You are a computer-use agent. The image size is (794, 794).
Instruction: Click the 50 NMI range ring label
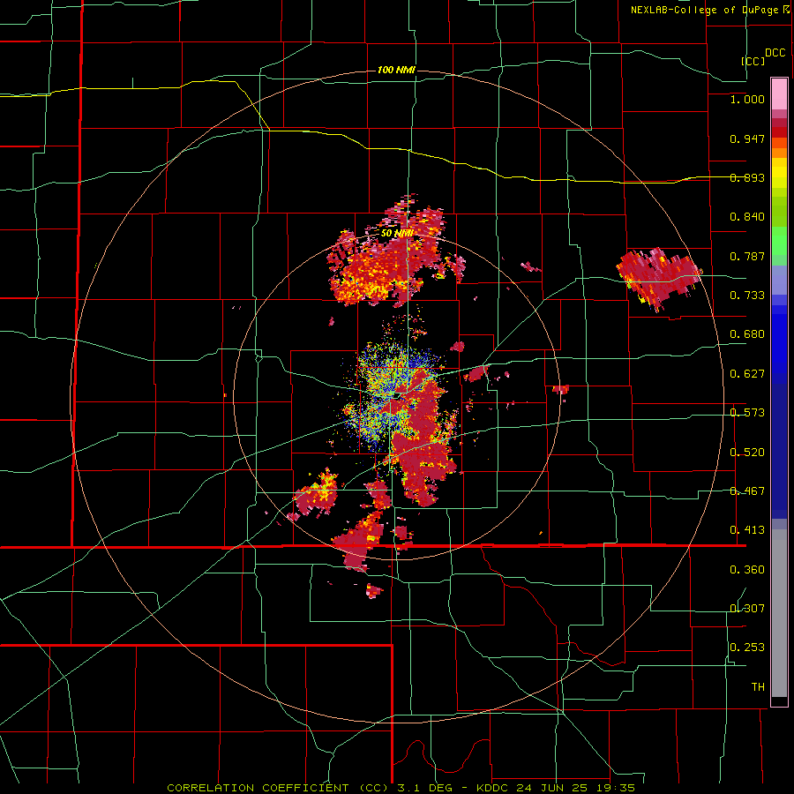pos(397,234)
